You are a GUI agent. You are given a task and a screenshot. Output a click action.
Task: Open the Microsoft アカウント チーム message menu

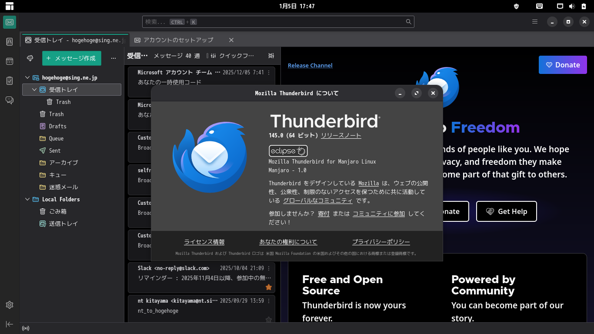[x=269, y=73]
